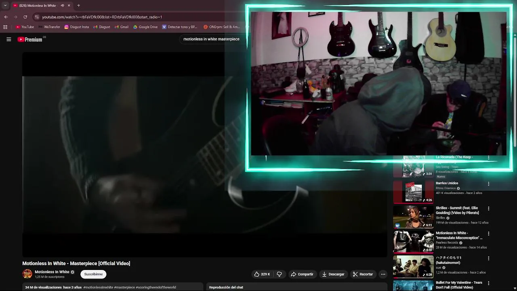The image size is (517, 291).
Task: Open the YouTube hamburger guide menu
Action: (x=9, y=39)
